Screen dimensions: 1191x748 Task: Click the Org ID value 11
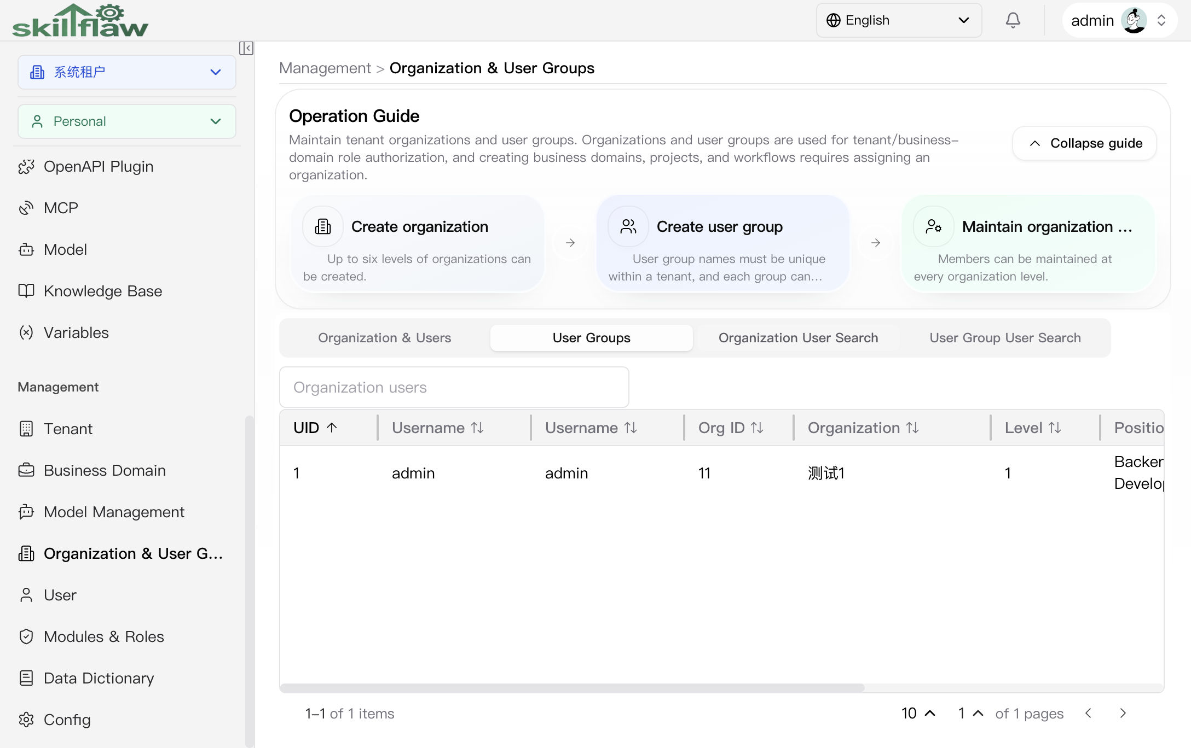704,474
